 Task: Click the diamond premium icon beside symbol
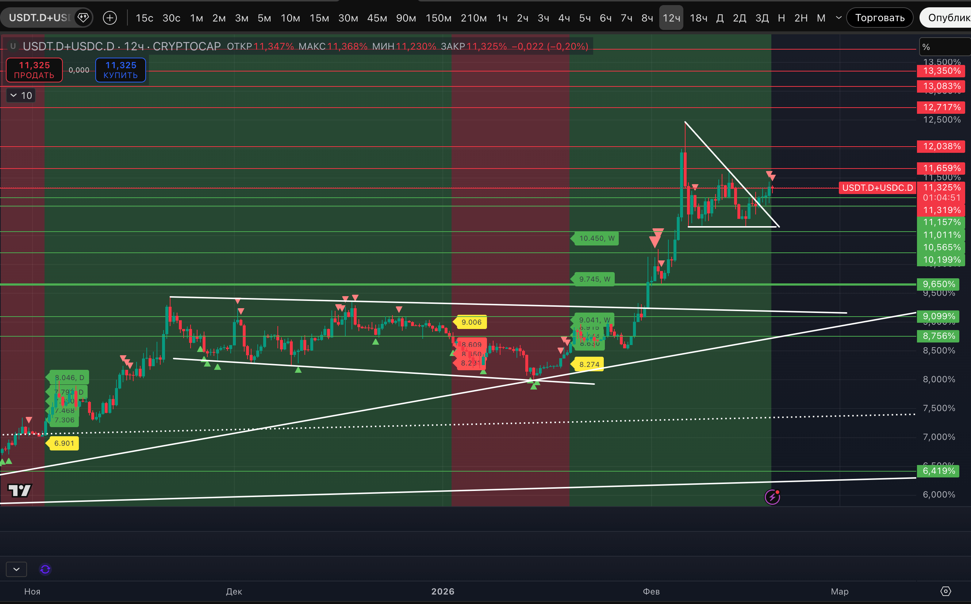(83, 18)
